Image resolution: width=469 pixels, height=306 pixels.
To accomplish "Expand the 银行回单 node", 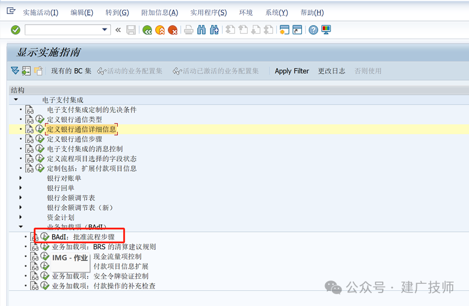I will [x=20, y=188].
